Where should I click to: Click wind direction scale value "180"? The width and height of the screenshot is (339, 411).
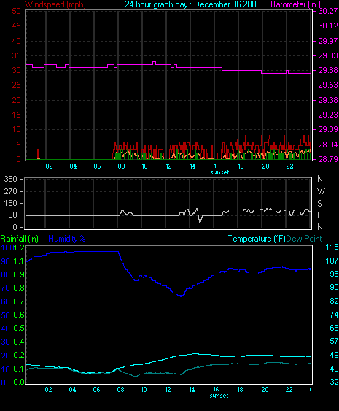10,203
